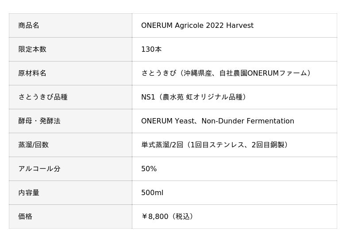
Task: Click the NS1 variety value cell
Action: 194,97
